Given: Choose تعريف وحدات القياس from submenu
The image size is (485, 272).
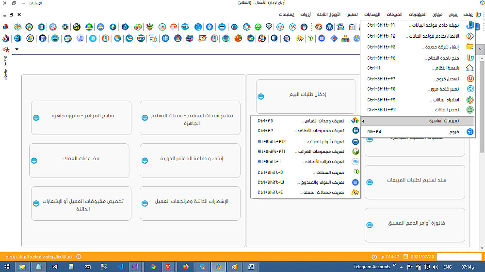Looking at the screenshot, I should [x=306, y=121].
